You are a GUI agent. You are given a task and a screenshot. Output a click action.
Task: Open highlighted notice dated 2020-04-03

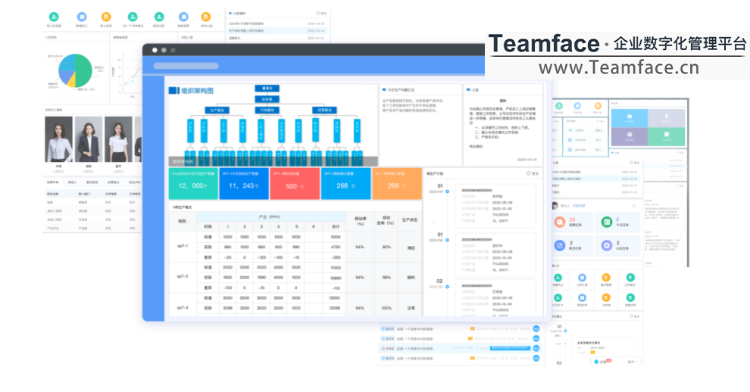[277, 30]
